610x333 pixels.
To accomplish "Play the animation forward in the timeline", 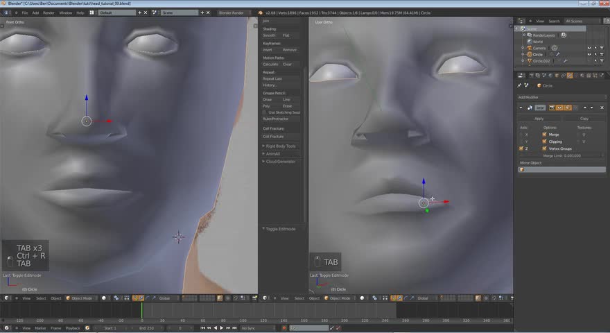I will (x=222, y=328).
